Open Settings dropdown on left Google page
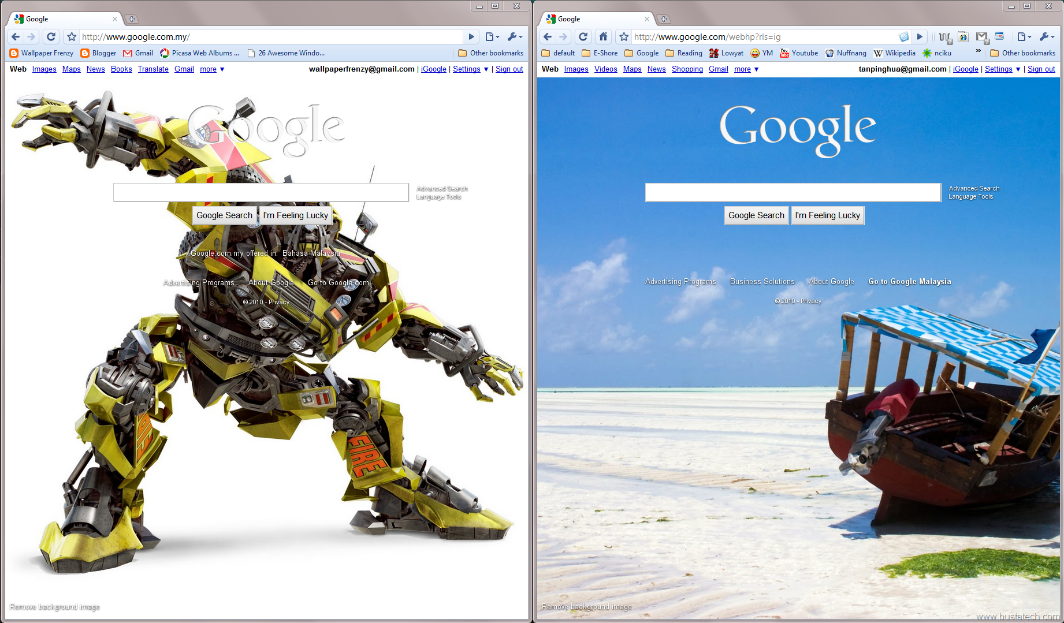This screenshot has width=1064, height=623. [470, 69]
